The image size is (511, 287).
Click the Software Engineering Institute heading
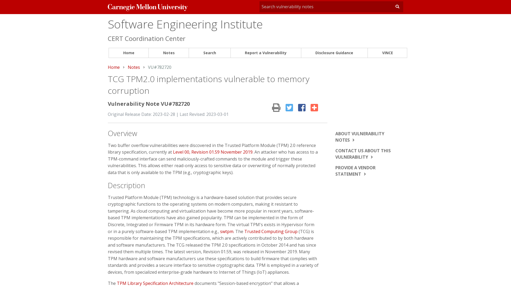pos(185,24)
